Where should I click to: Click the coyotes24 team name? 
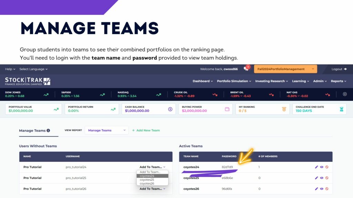coord(191,167)
